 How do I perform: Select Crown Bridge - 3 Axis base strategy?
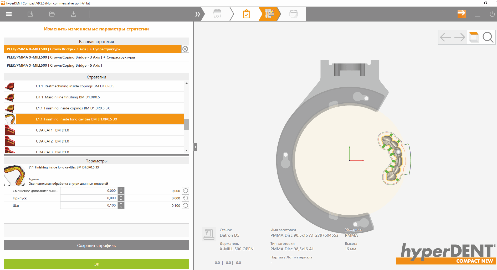pos(93,49)
